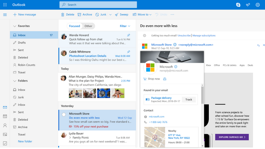The image size is (265, 149).
Task: Collapse the Folders section
Action: (15, 81)
